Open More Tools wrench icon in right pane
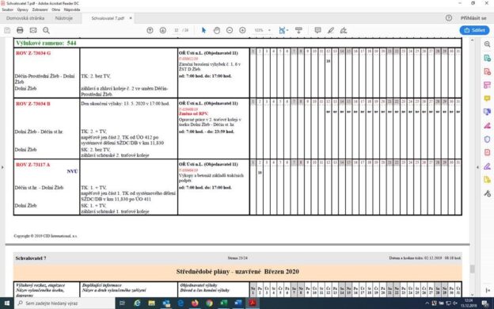 coord(487,193)
